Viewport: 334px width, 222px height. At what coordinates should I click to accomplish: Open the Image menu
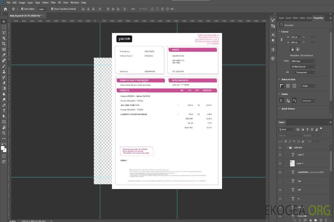pos(22,2)
